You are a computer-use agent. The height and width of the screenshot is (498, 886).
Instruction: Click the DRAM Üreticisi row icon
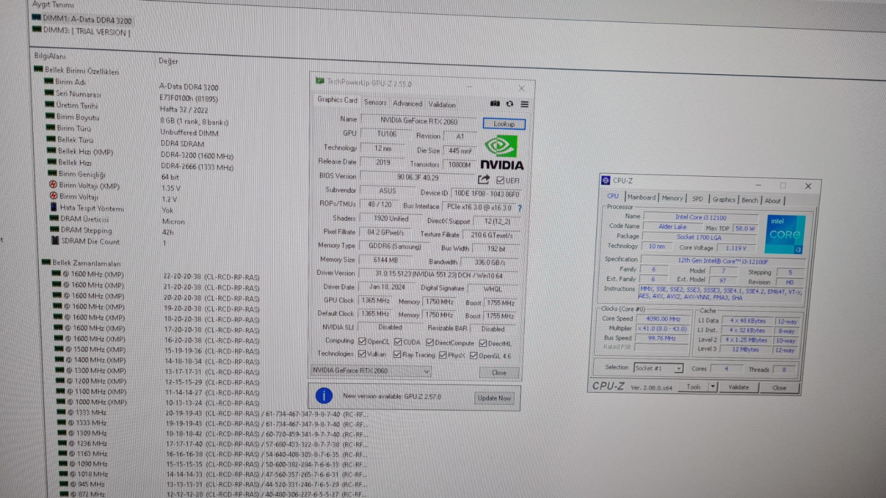tap(54, 218)
